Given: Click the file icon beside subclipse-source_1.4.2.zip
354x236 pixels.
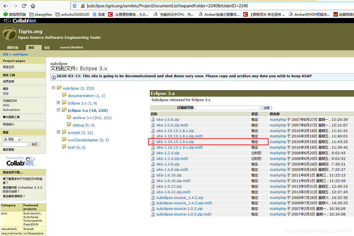Looking at the screenshot, I should [x=153, y=198].
